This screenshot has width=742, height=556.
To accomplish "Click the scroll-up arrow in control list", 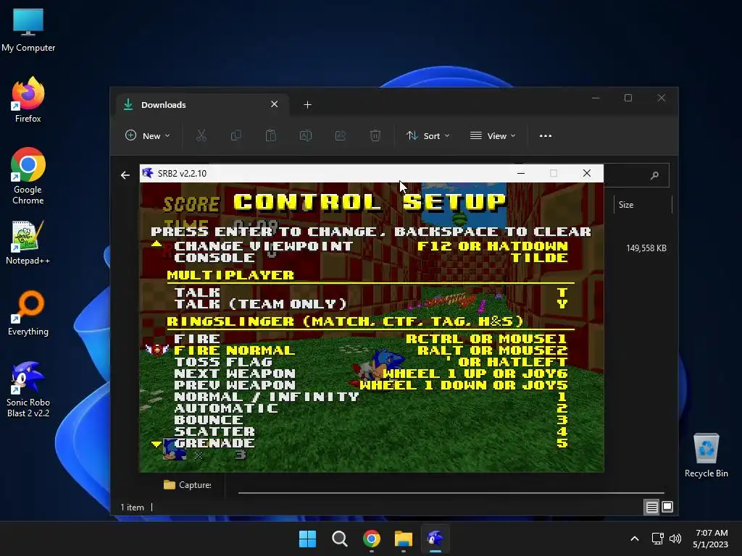I will coord(157,245).
